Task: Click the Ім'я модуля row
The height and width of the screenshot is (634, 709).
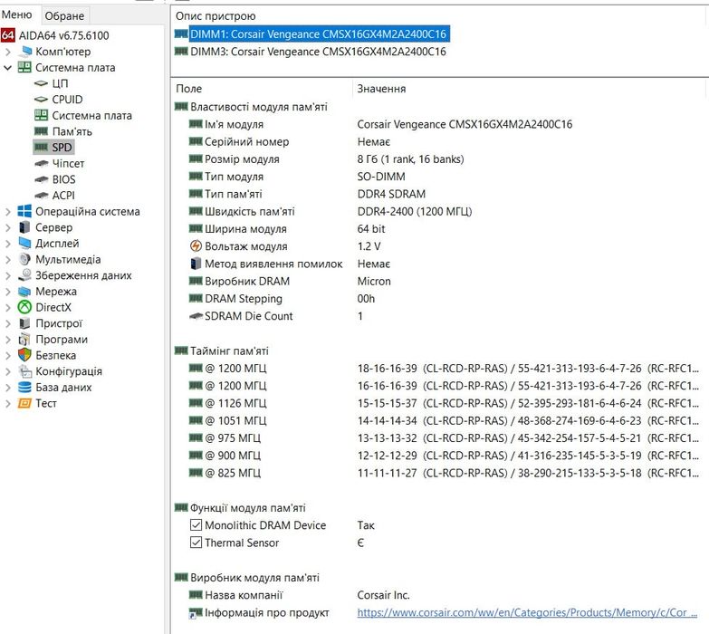Action: pyautogui.click(x=438, y=124)
